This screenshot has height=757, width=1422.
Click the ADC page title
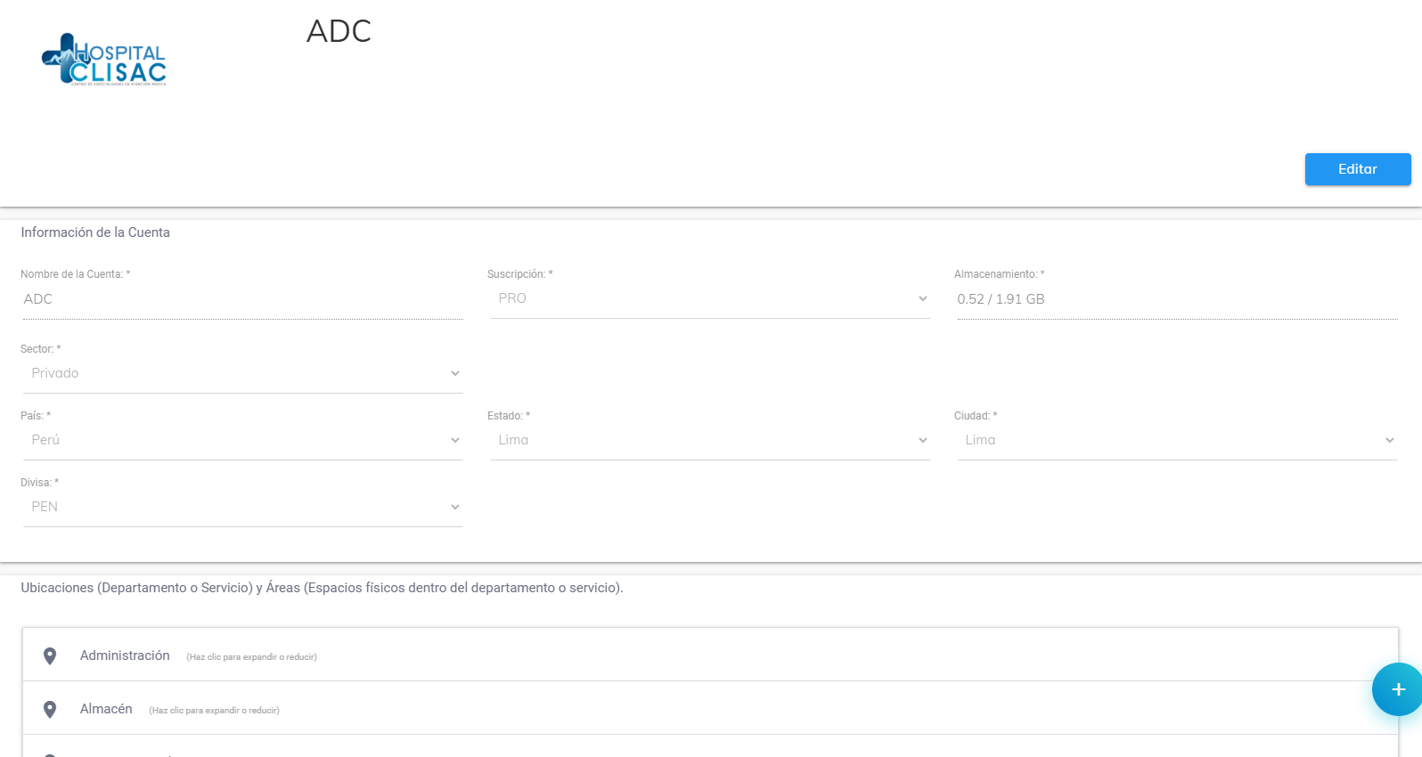coord(339,31)
